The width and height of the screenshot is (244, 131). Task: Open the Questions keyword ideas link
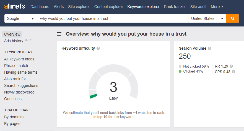pyautogui.click(x=13, y=99)
